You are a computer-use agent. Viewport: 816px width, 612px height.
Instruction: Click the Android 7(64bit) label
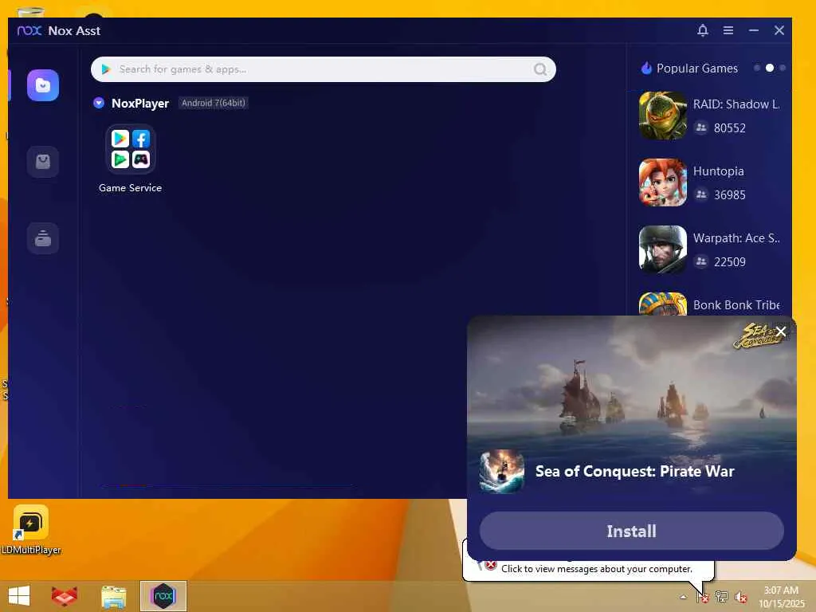213,103
